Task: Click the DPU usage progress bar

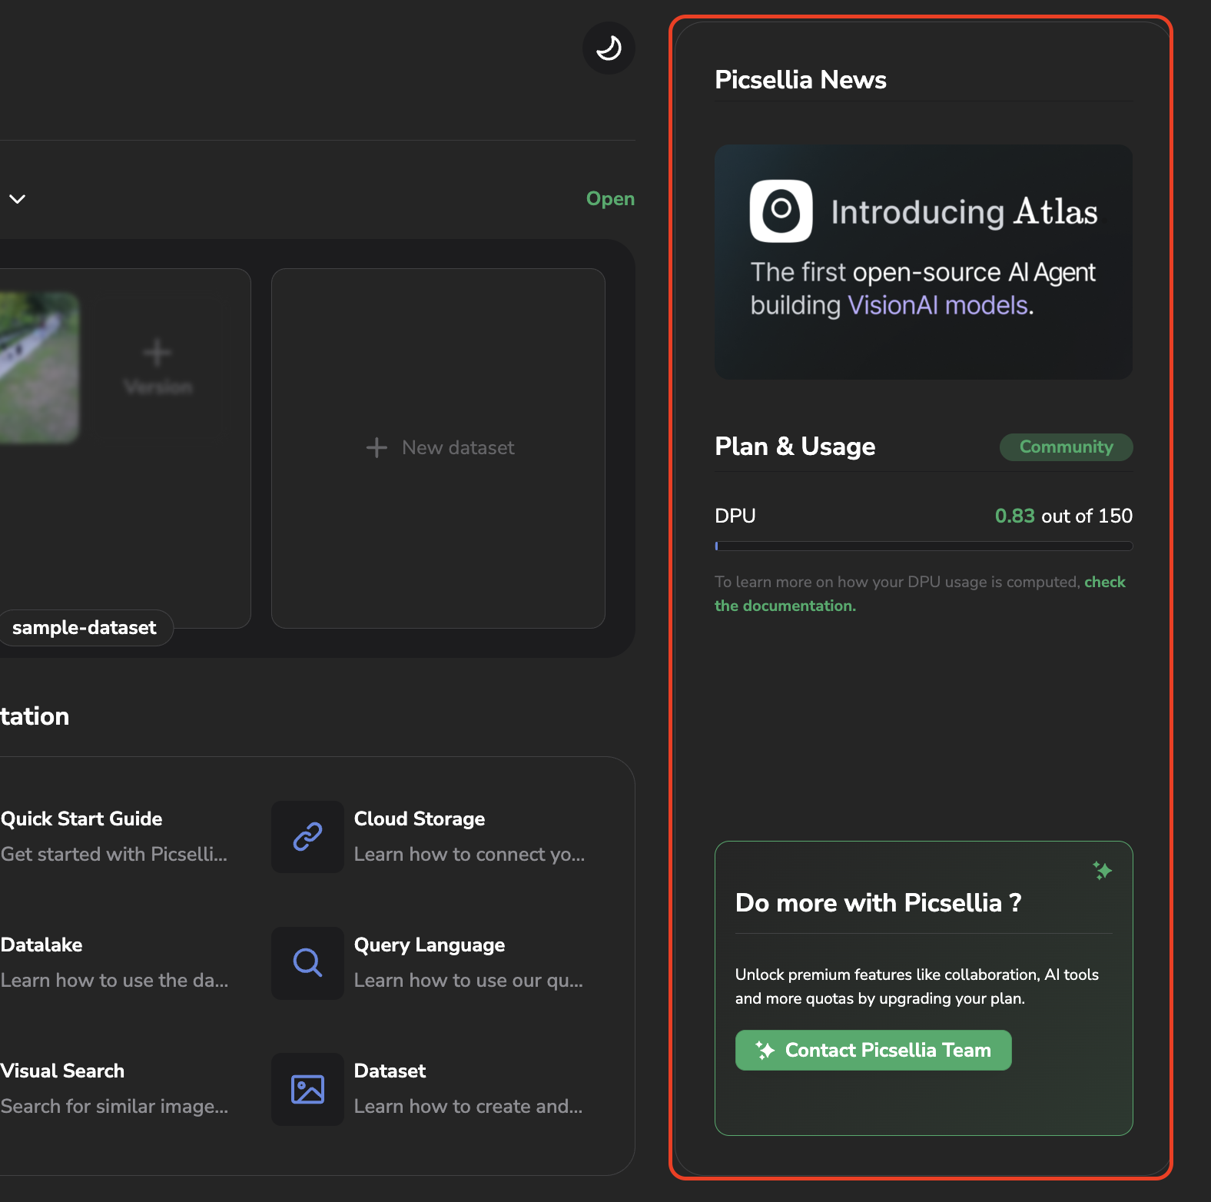Action: 924,546
